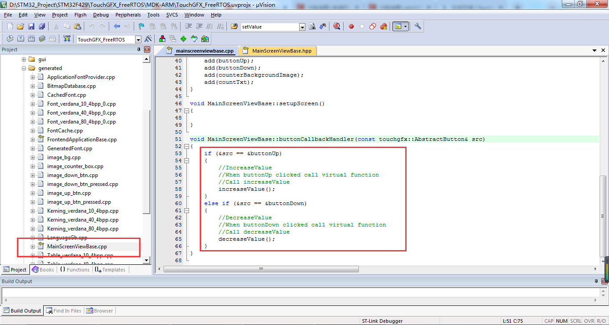Create a new file with toolbar icon

pyautogui.click(x=10, y=26)
